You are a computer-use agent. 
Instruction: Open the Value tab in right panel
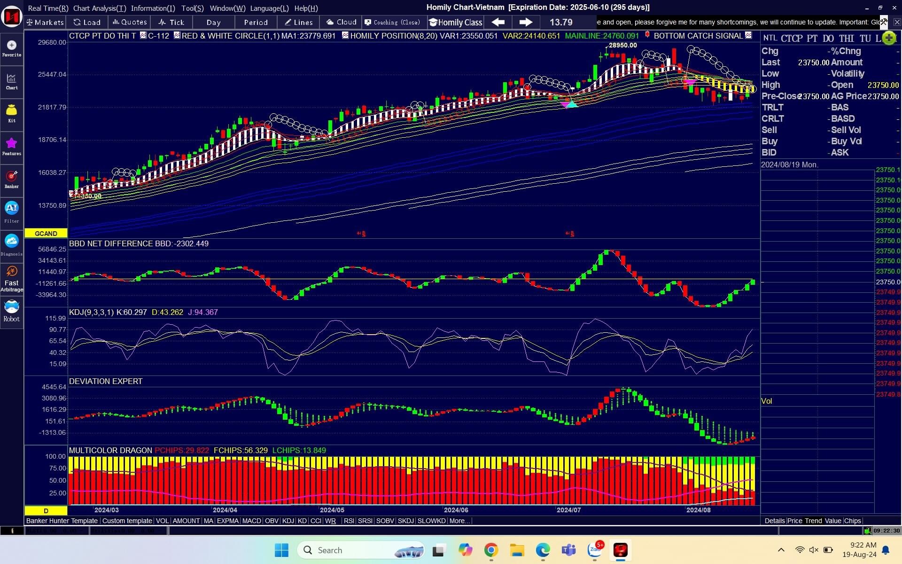point(832,521)
